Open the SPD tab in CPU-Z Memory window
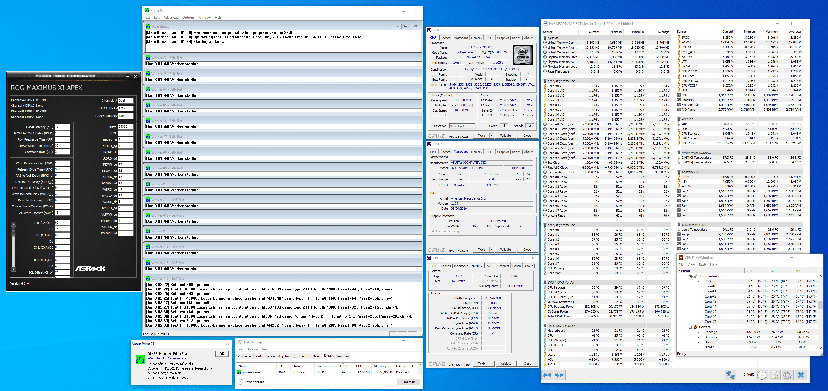The image size is (828, 391). point(490,266)
